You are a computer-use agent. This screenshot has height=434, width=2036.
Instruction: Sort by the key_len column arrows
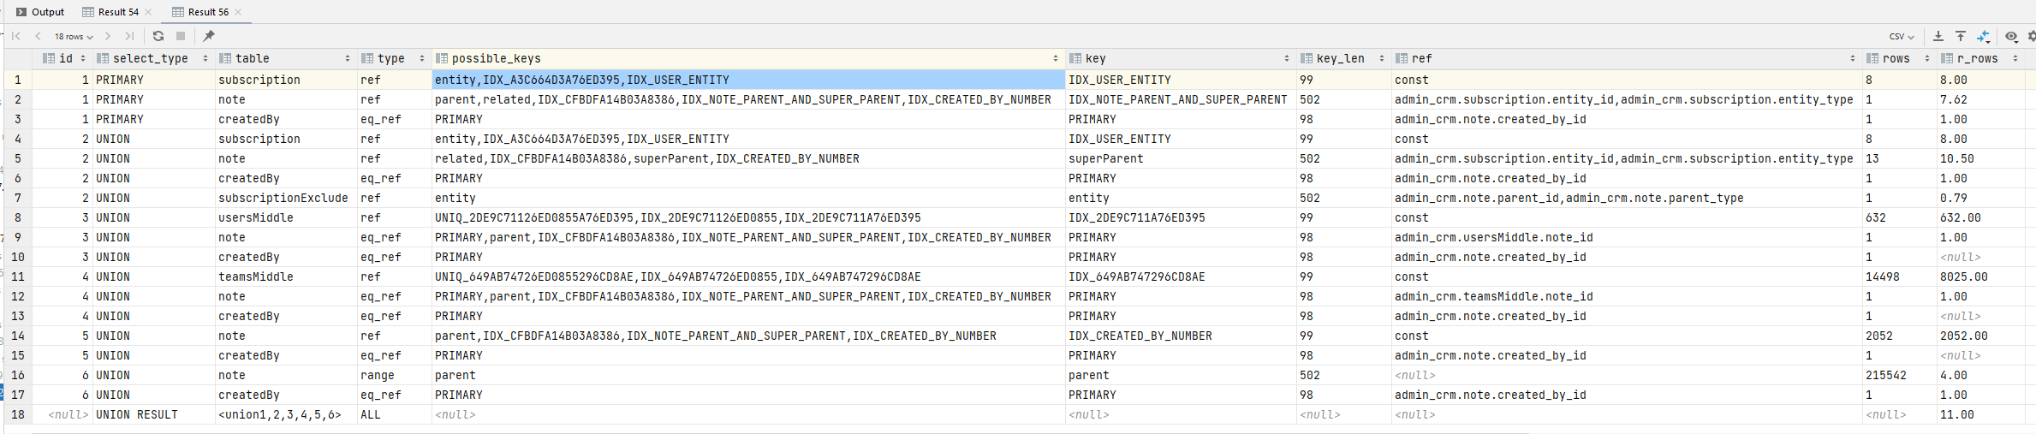(1382, 58)
